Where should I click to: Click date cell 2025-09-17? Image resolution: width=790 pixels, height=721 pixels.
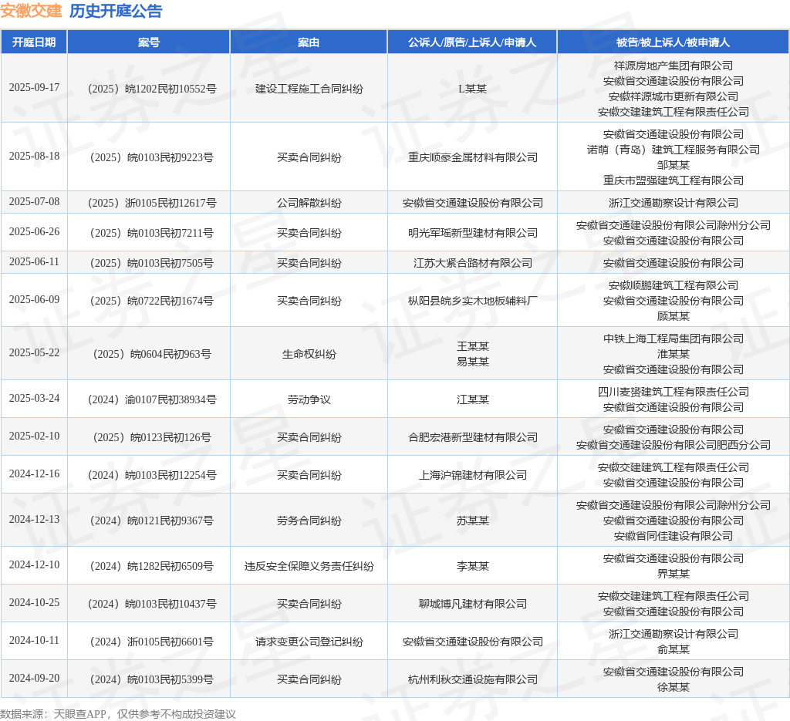click(34, 88)
